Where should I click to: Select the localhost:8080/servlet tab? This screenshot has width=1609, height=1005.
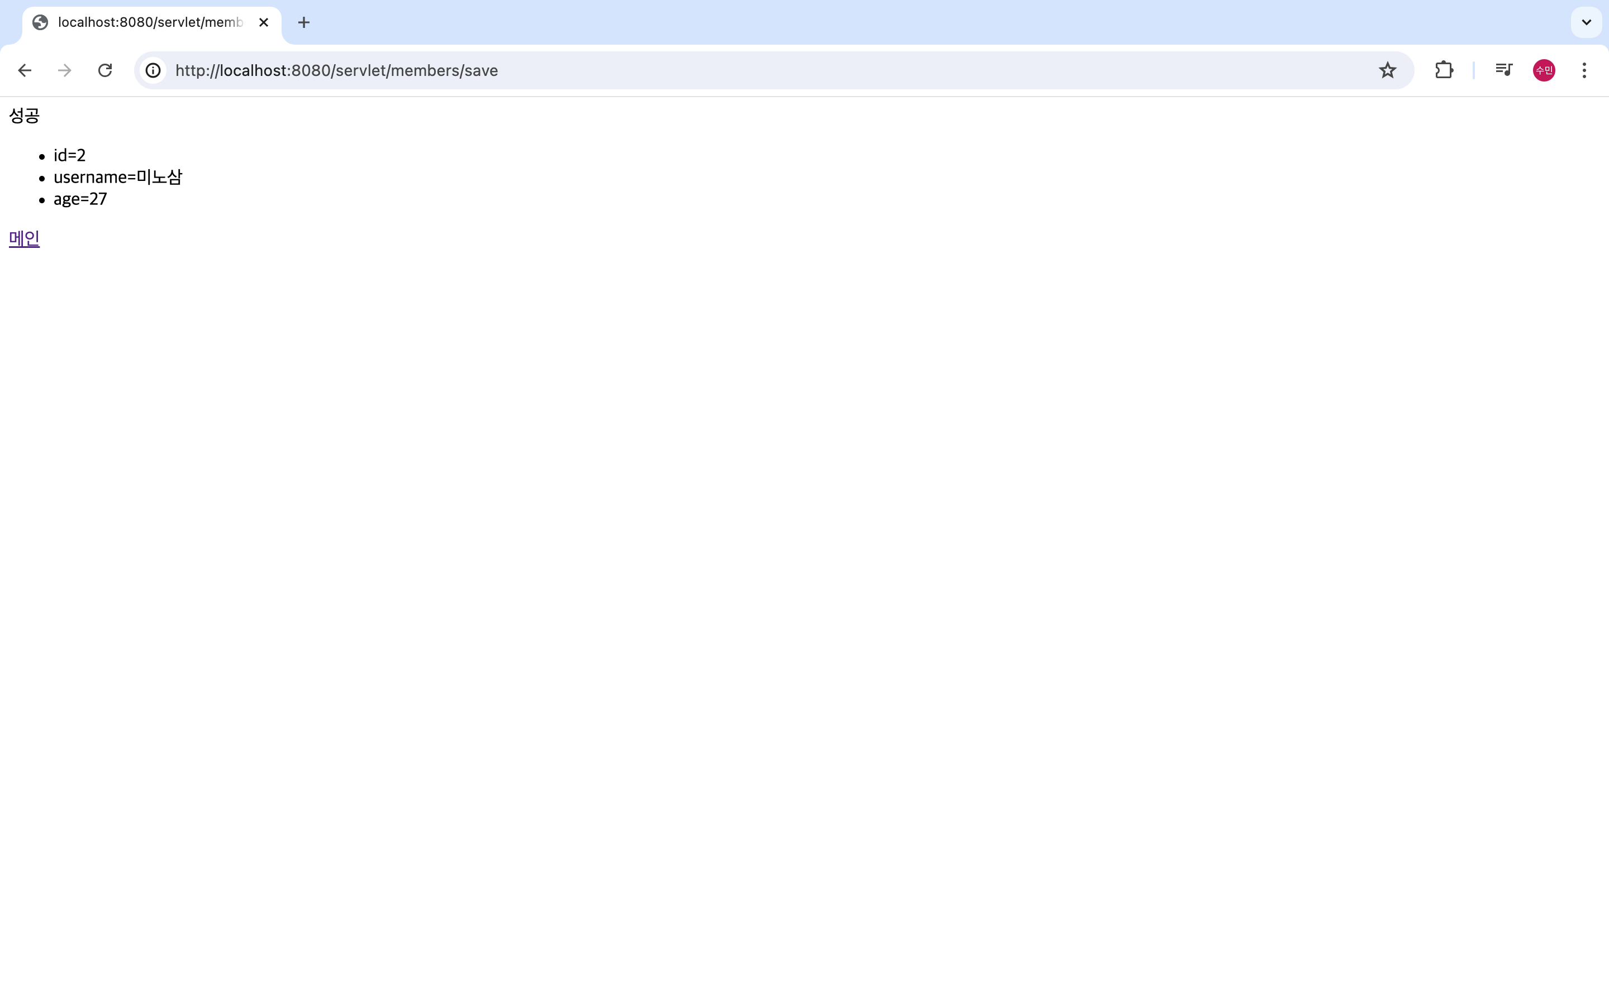tap(150, 22)
